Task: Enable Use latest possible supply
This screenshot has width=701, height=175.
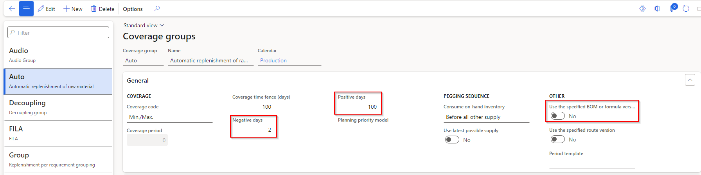Action: tap(452, 140)
